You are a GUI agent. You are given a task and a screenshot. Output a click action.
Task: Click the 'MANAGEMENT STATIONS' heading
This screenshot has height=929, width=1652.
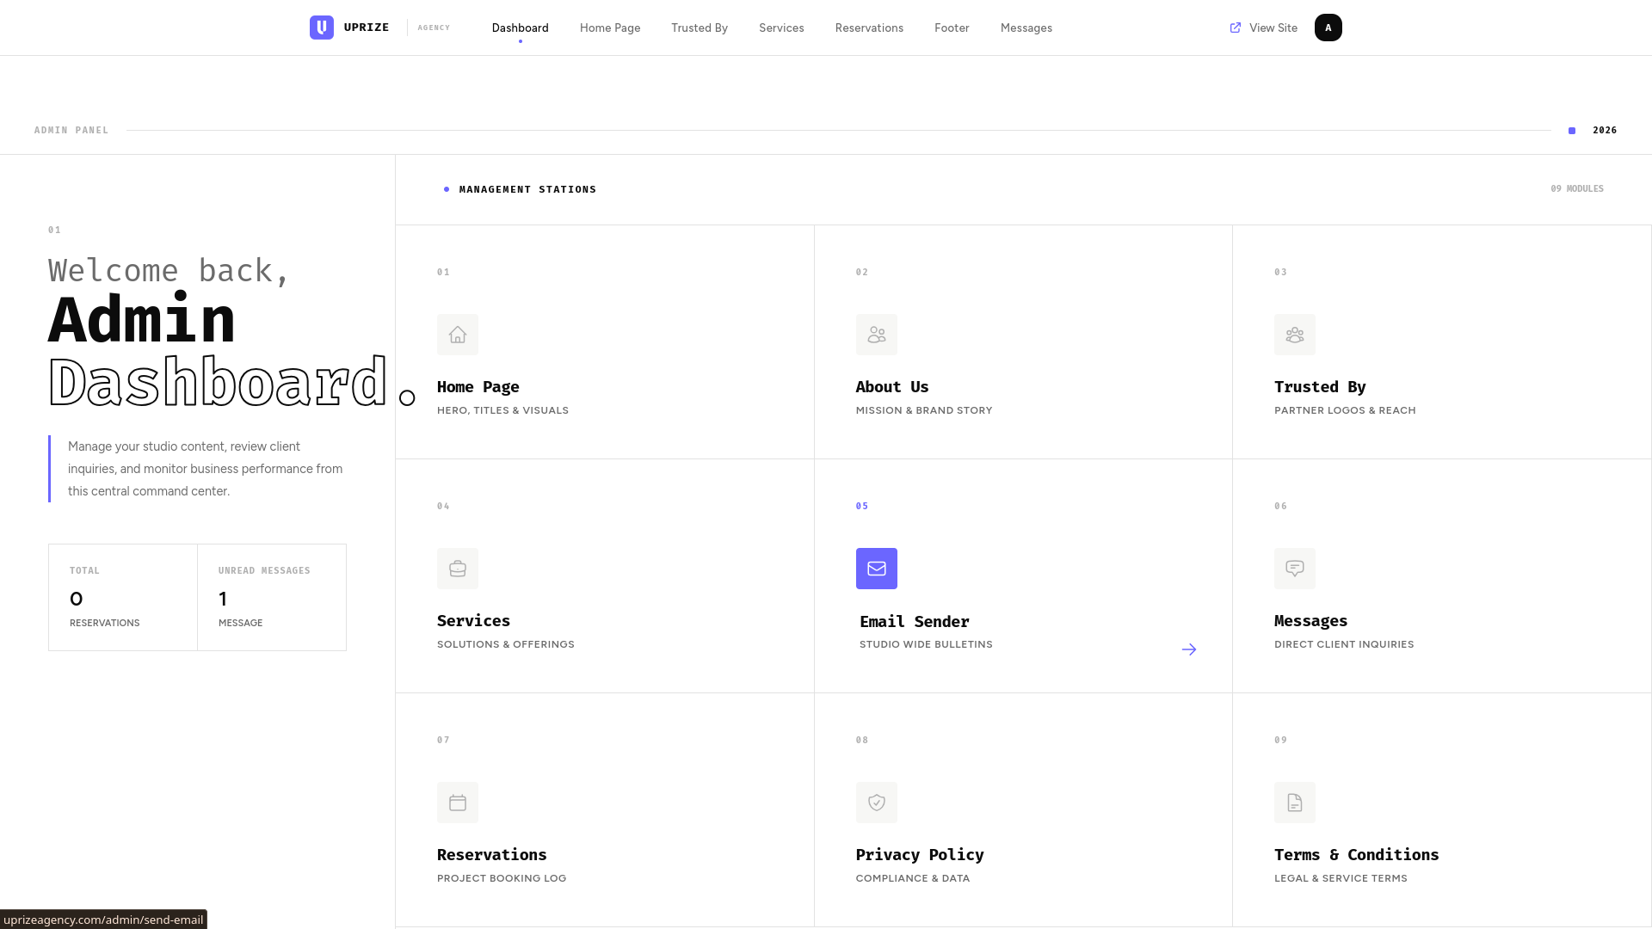pyautogui.click(x=527, y=189)
